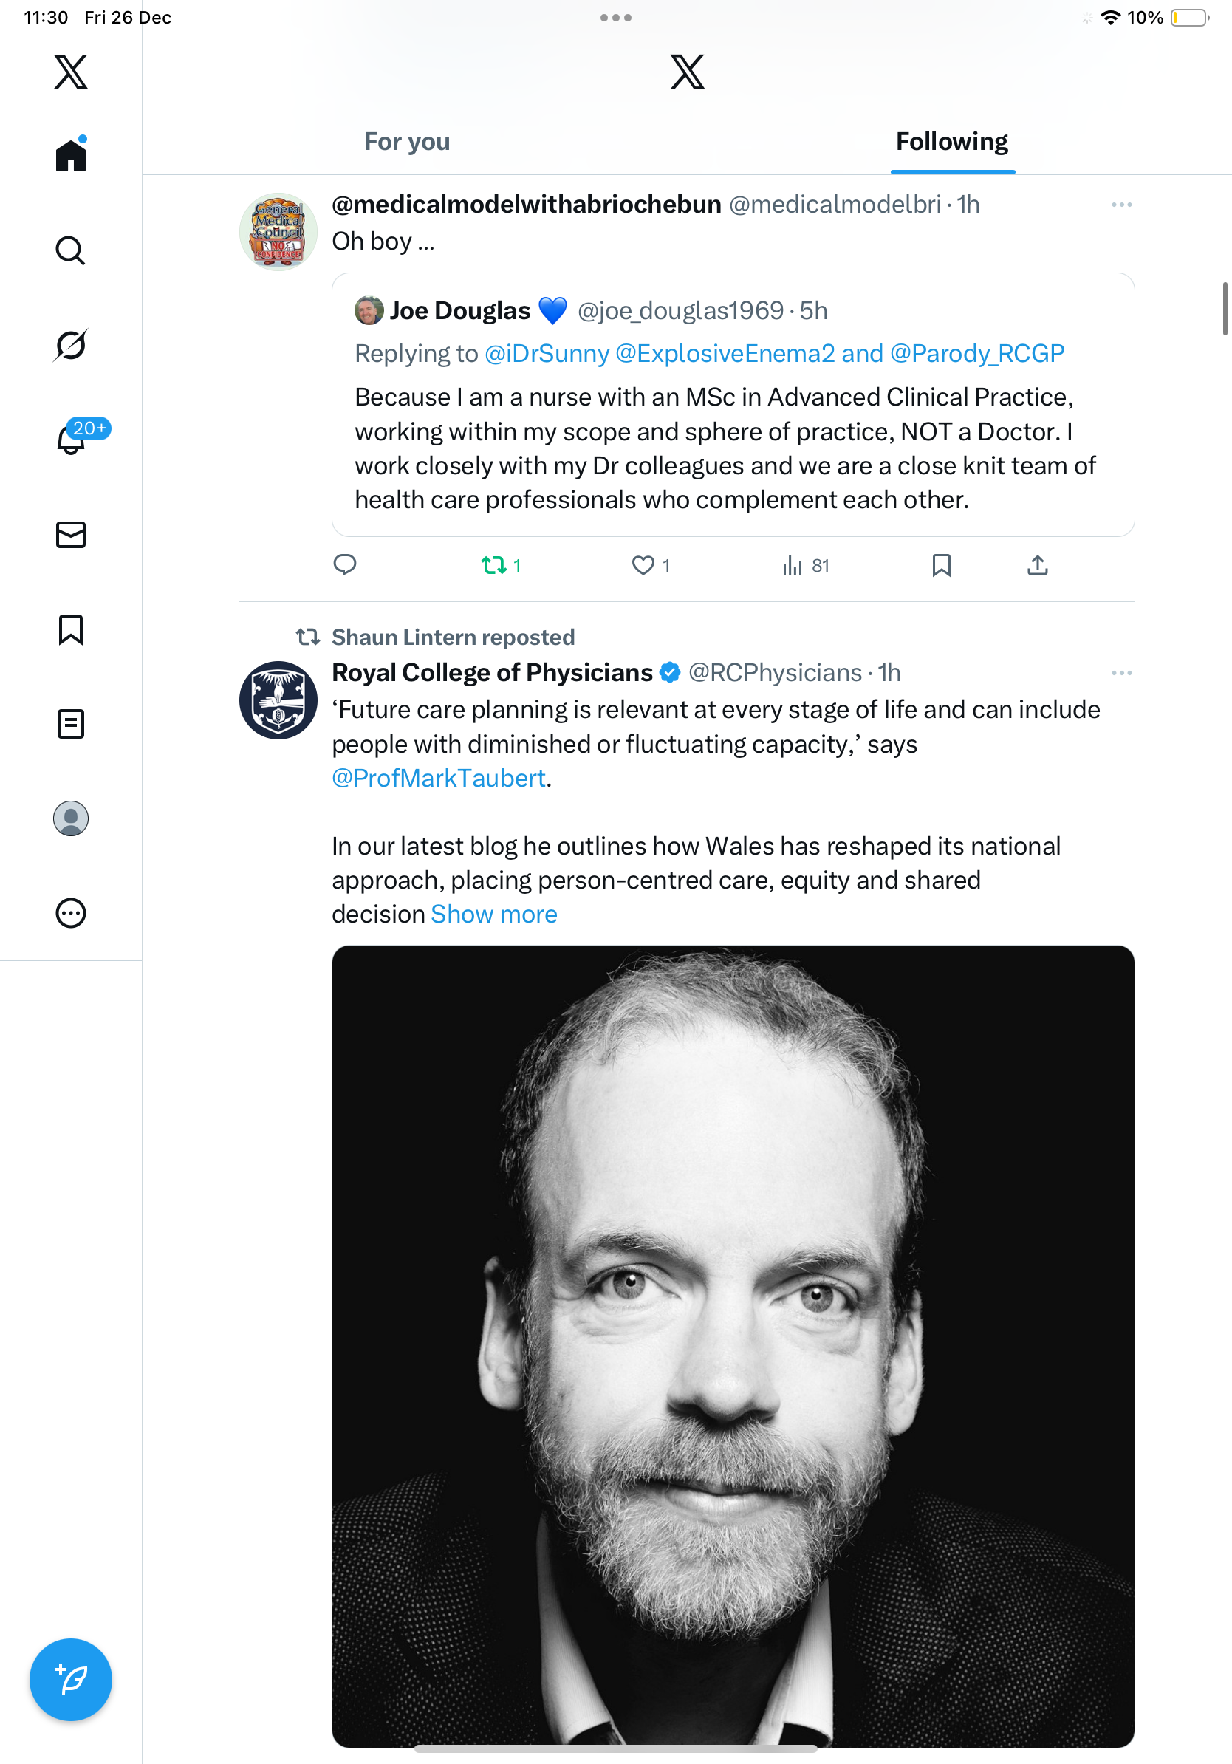The image size is (1232, 1764).
Task: Bookmark the "Oh boy ..." post
Action: point(941,567)
